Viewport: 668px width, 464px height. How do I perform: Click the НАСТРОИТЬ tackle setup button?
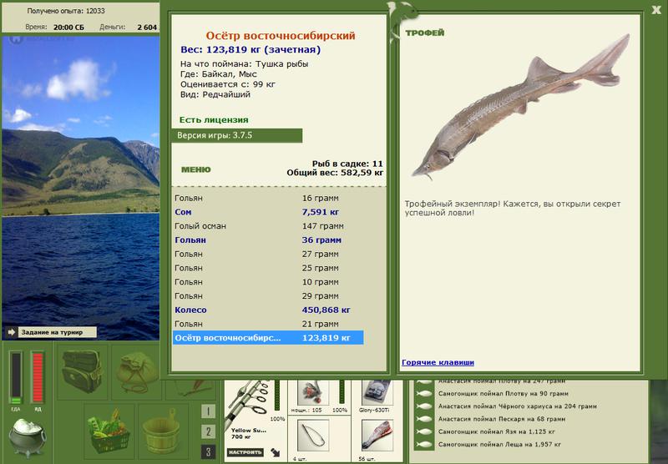245,452
